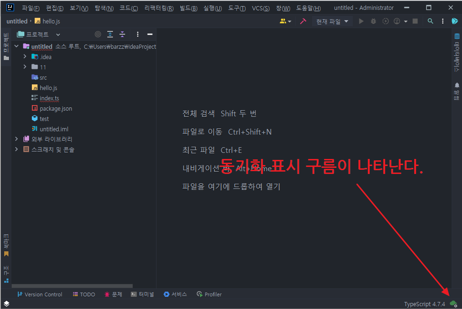
Task: Open the 도움말(H) menu
Action: coord(308,8)
